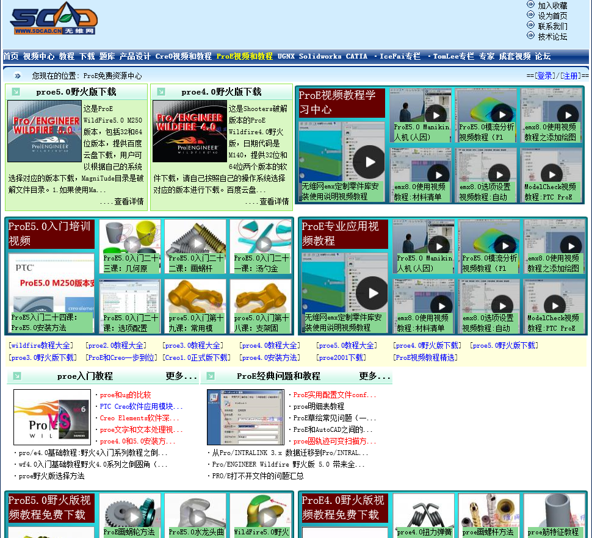Click 查看详情 under proe4.0野火版下载
592x538 pixels.
pyautogui.click(x=274, y=201)
